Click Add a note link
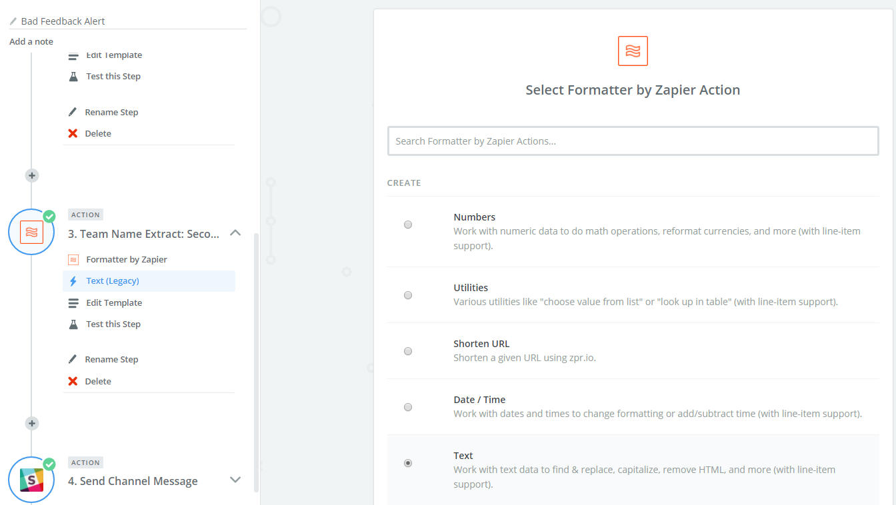This screenshot has width=896, height=505. click(x=31, y=41)
